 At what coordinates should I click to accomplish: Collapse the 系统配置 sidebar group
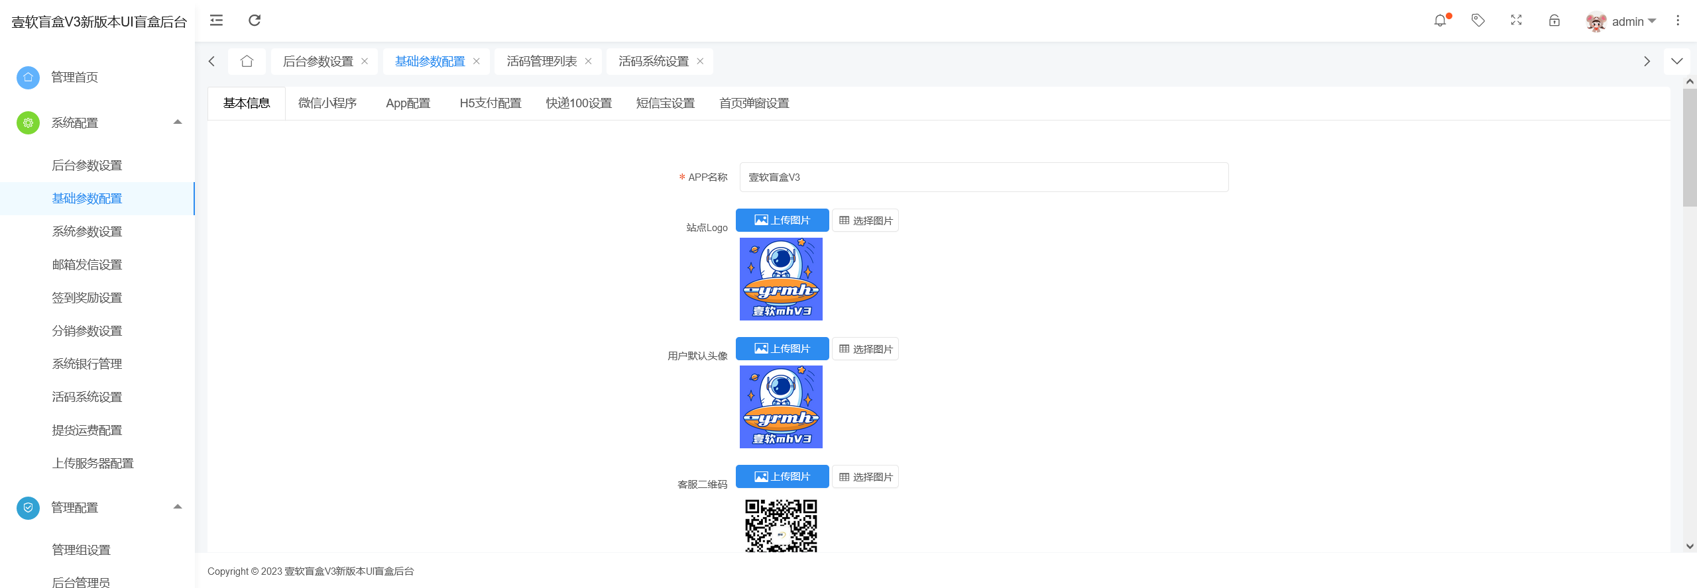click(177, 122)
